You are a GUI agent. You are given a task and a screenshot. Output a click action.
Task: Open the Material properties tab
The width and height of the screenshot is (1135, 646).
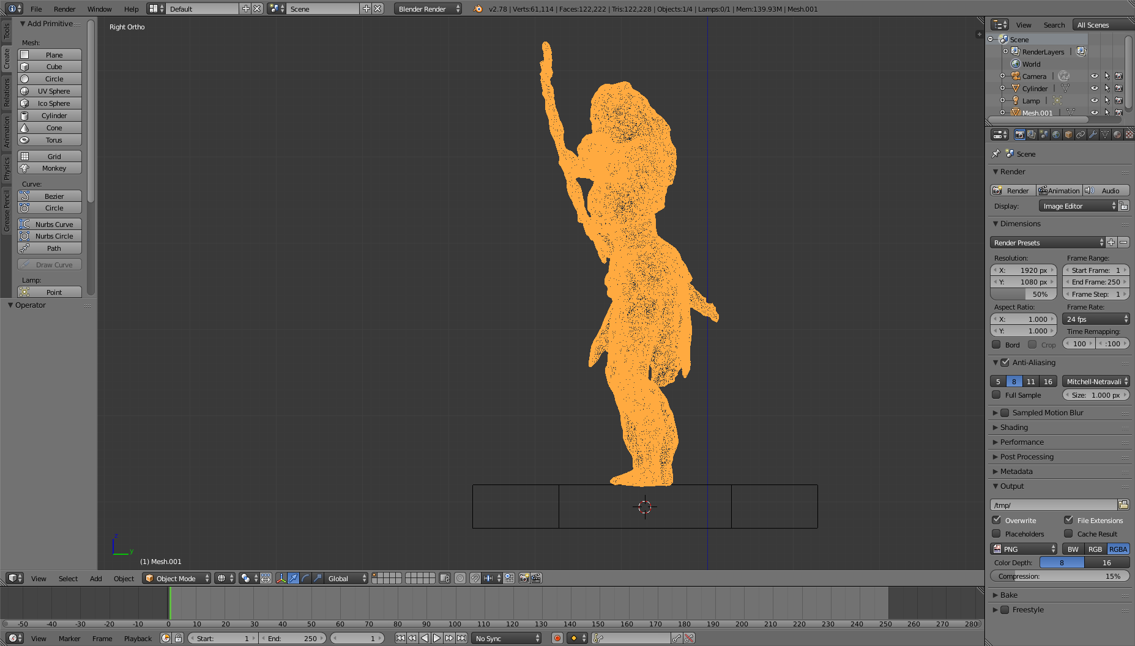click(x=1117, y=135)
